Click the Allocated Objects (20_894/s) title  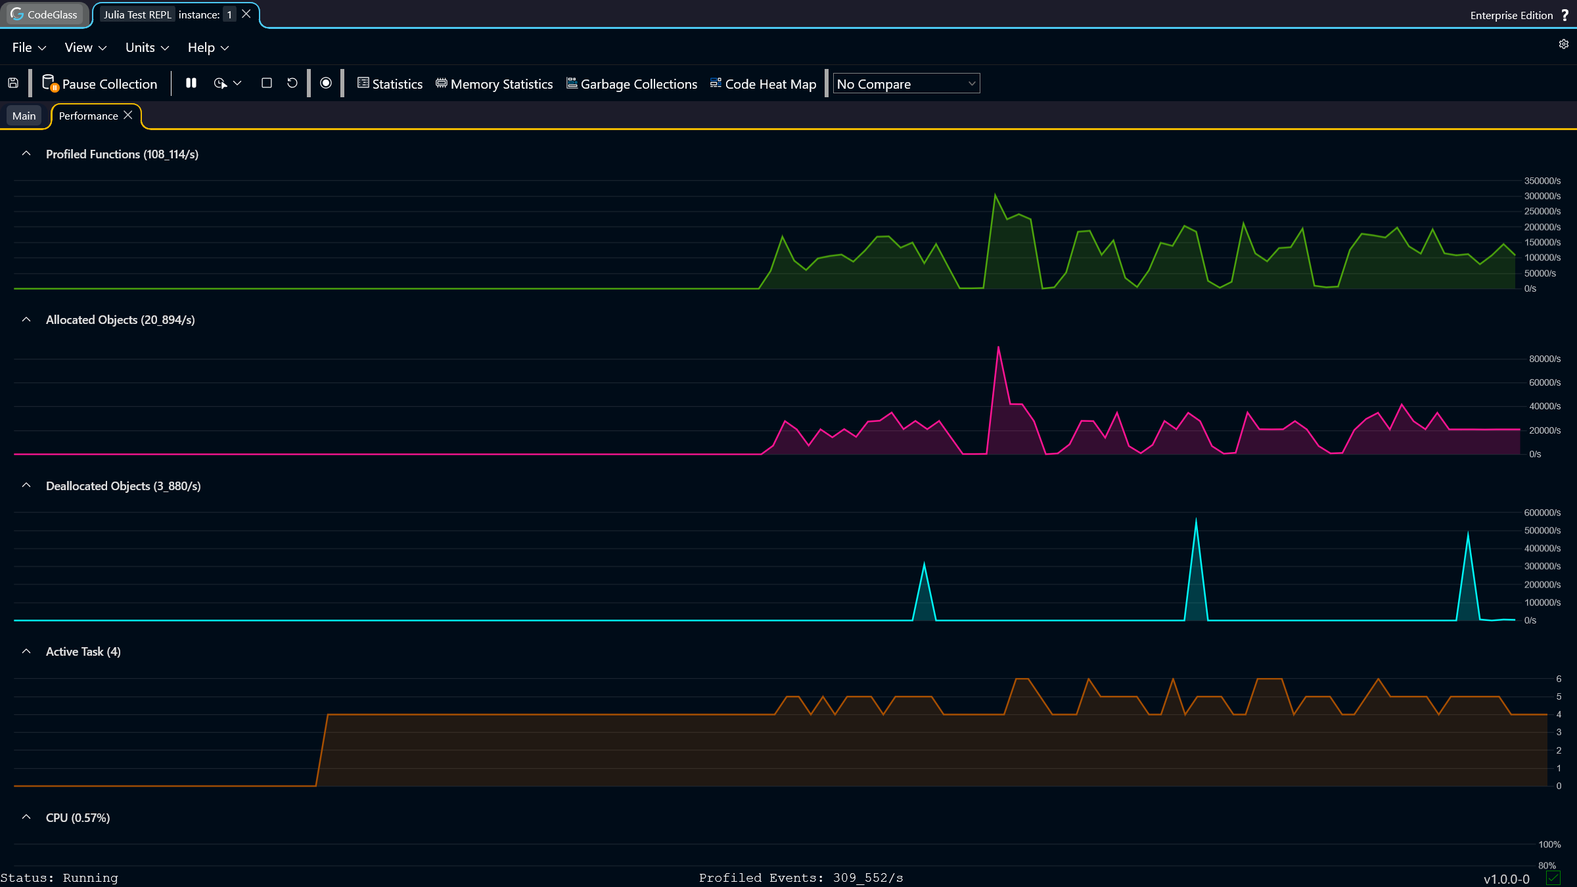(120, 320)
